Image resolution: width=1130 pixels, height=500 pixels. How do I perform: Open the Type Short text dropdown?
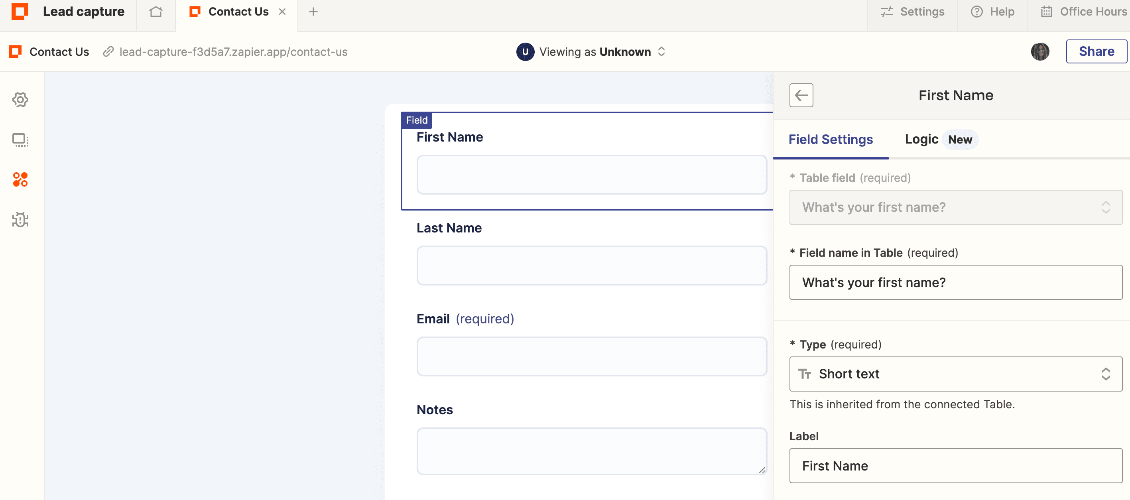[955, 374]
